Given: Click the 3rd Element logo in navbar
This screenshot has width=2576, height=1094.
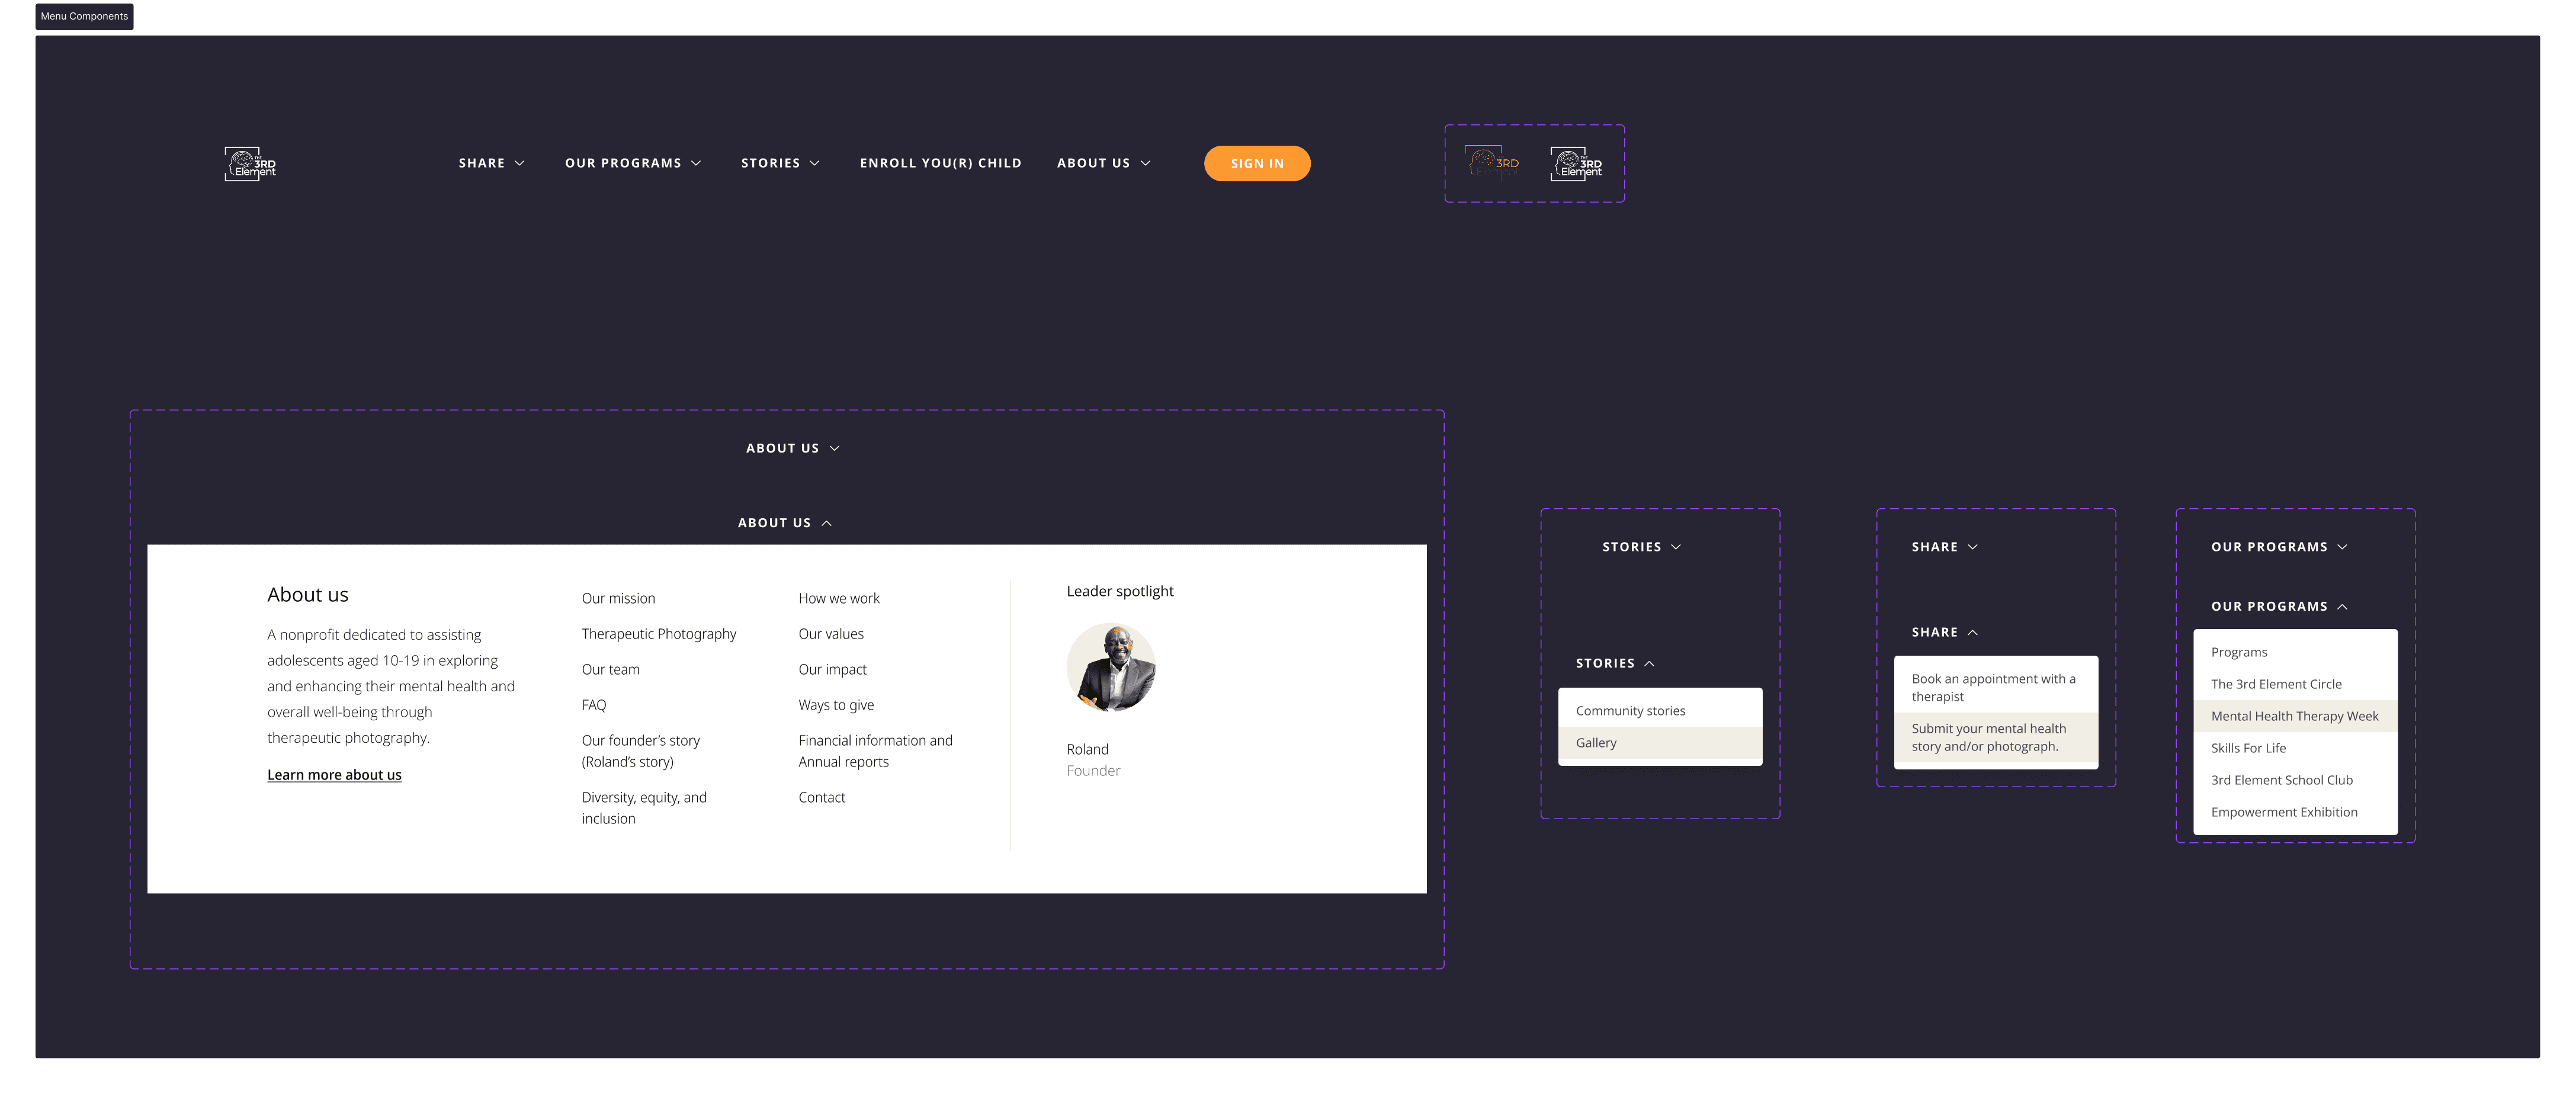Looking at the screenshot, I should tap(250, 164).
